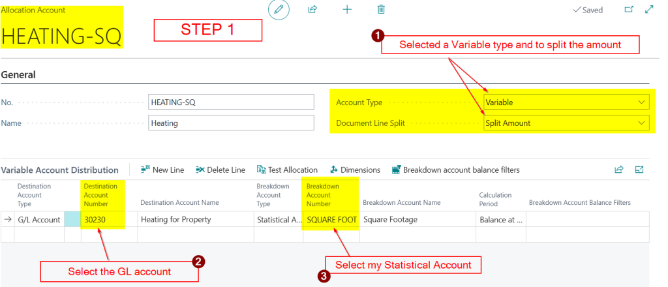Viewport: 668px width, 287px height.
Task: Run Test Allocation
Action: pyautogui.click(x=287, y=170)
